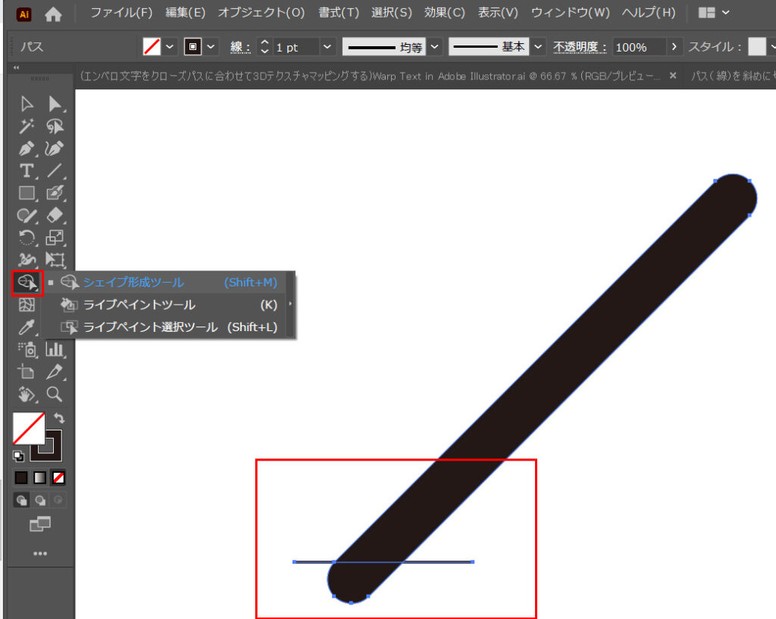Expand opacity 100% slider arrow
776x619 pixels.
pos(674,47)
